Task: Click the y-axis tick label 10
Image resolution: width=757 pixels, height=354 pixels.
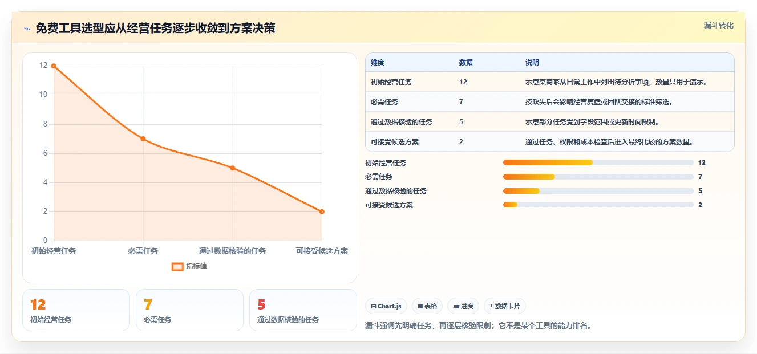Action: [43, 95]
